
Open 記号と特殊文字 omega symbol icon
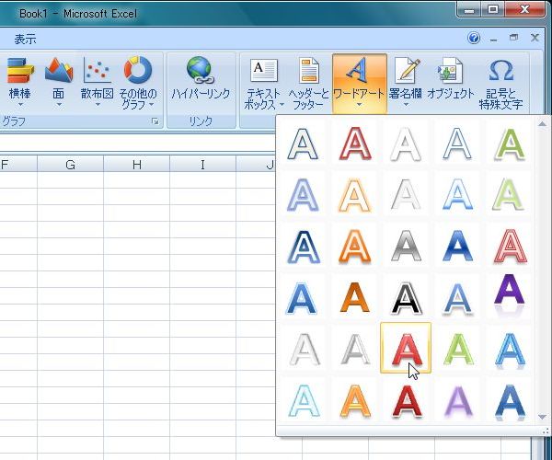coord(501,71)
